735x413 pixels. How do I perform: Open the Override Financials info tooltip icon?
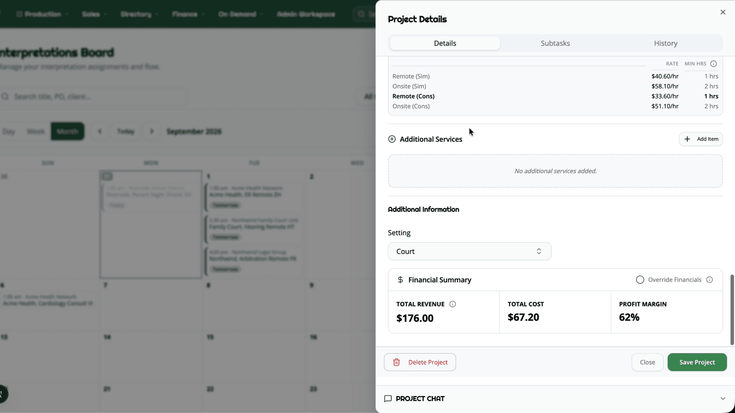coord(709,280)
